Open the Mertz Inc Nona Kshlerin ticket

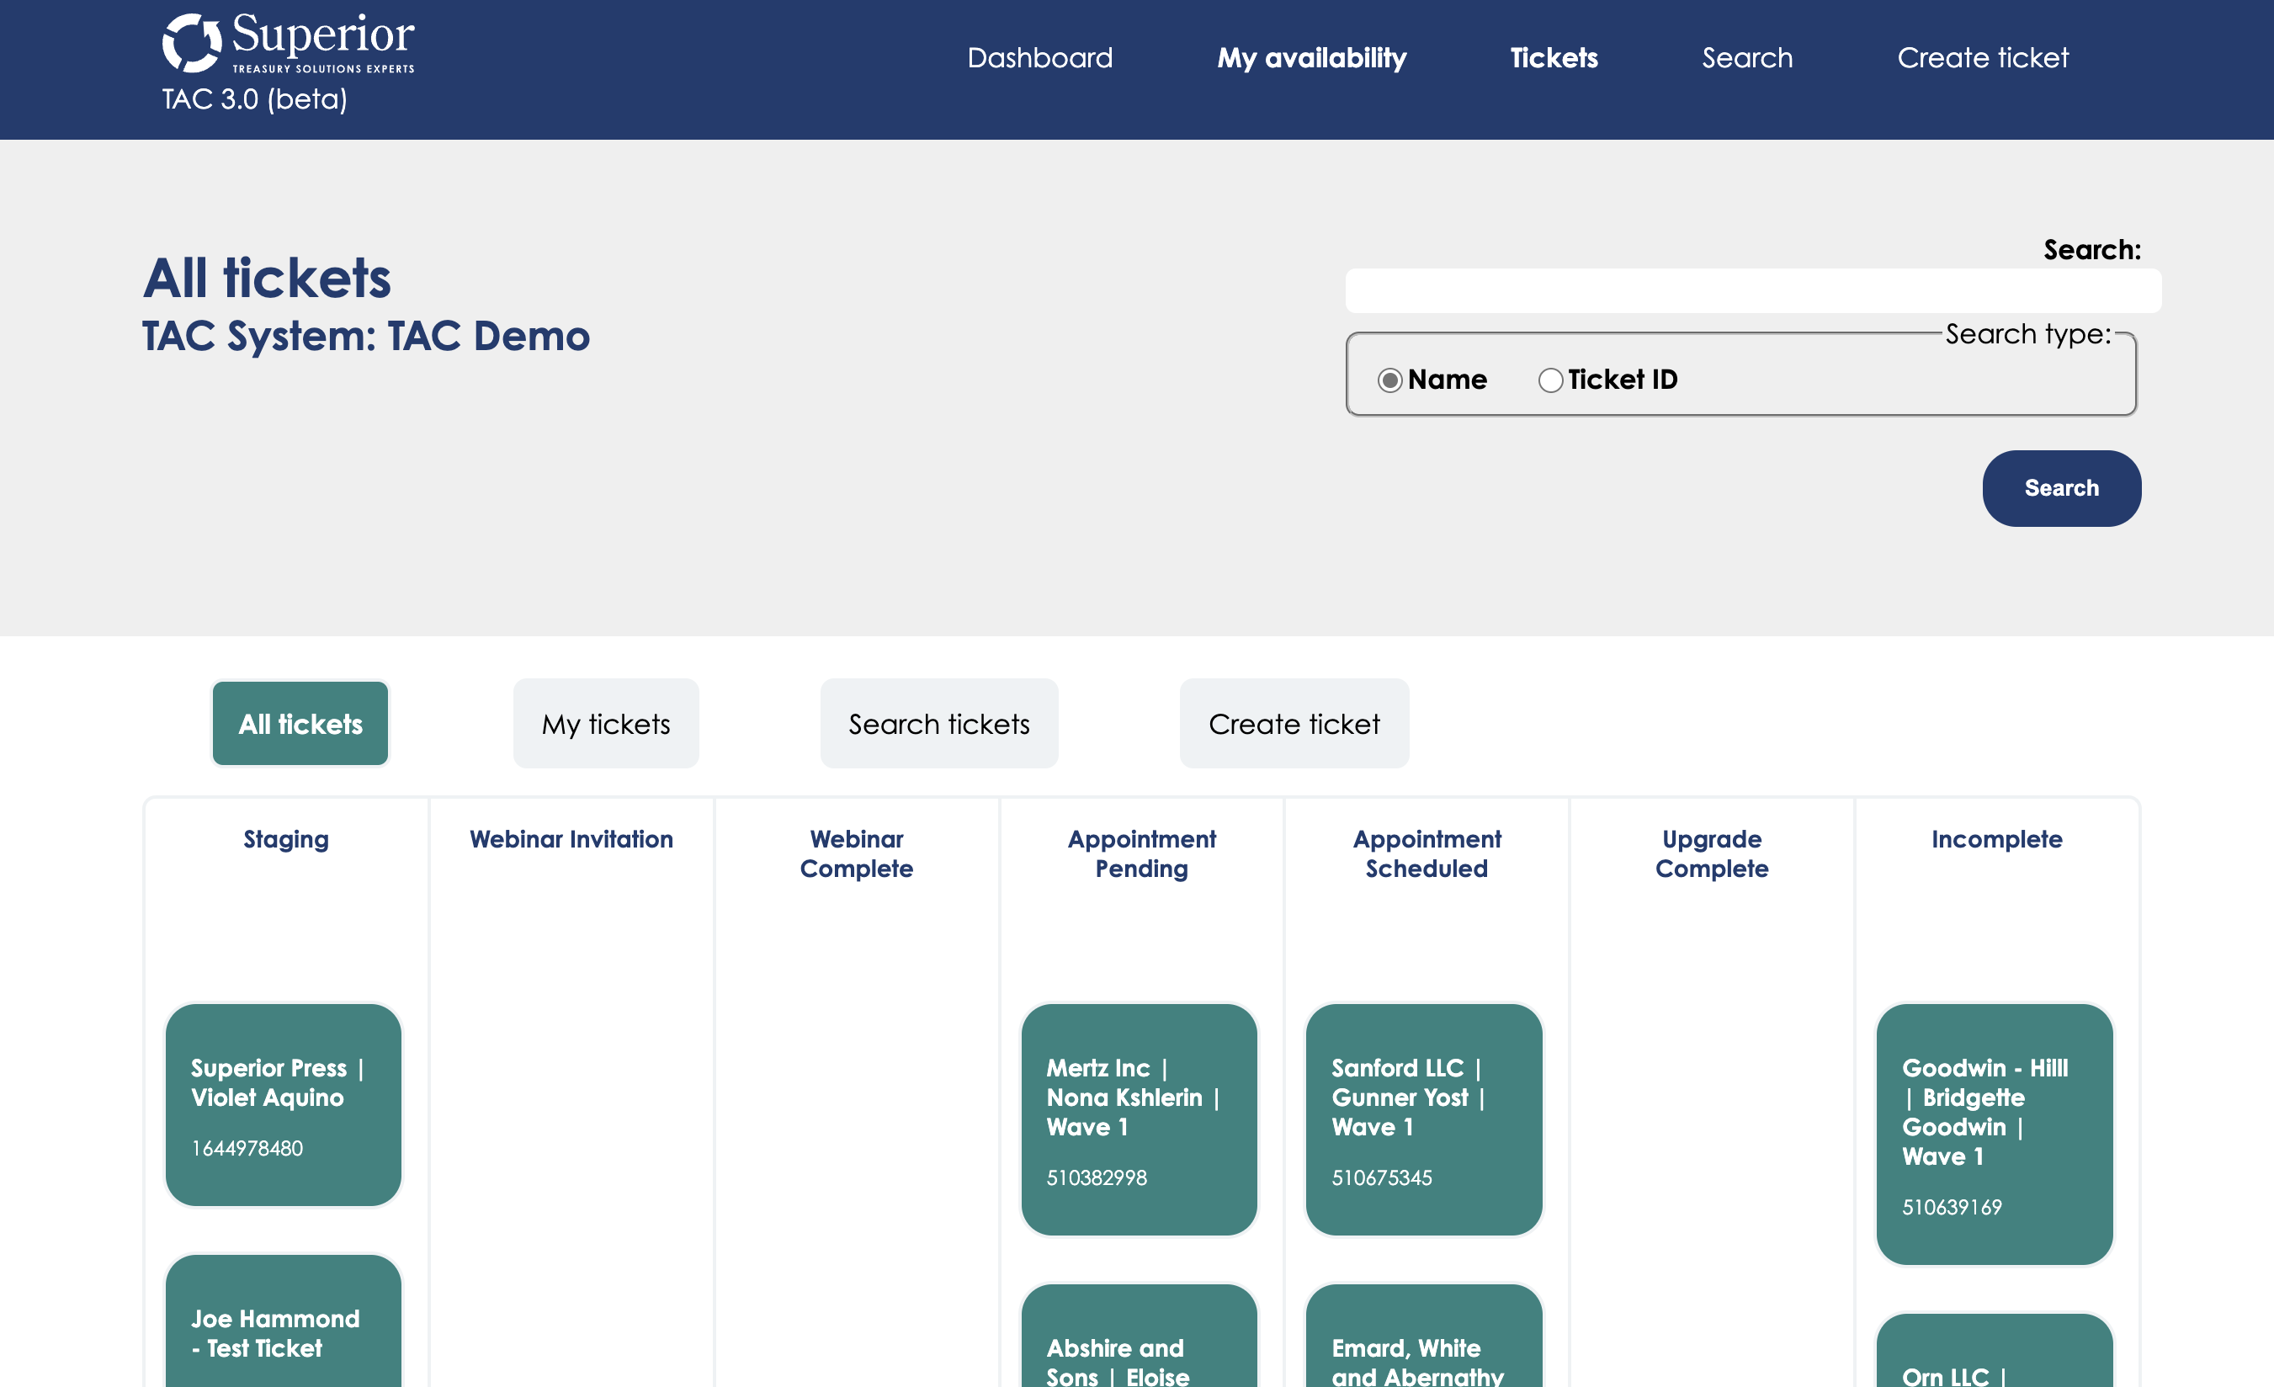[x=1139, y=1120]
